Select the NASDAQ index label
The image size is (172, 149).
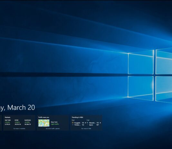(27, 120)
